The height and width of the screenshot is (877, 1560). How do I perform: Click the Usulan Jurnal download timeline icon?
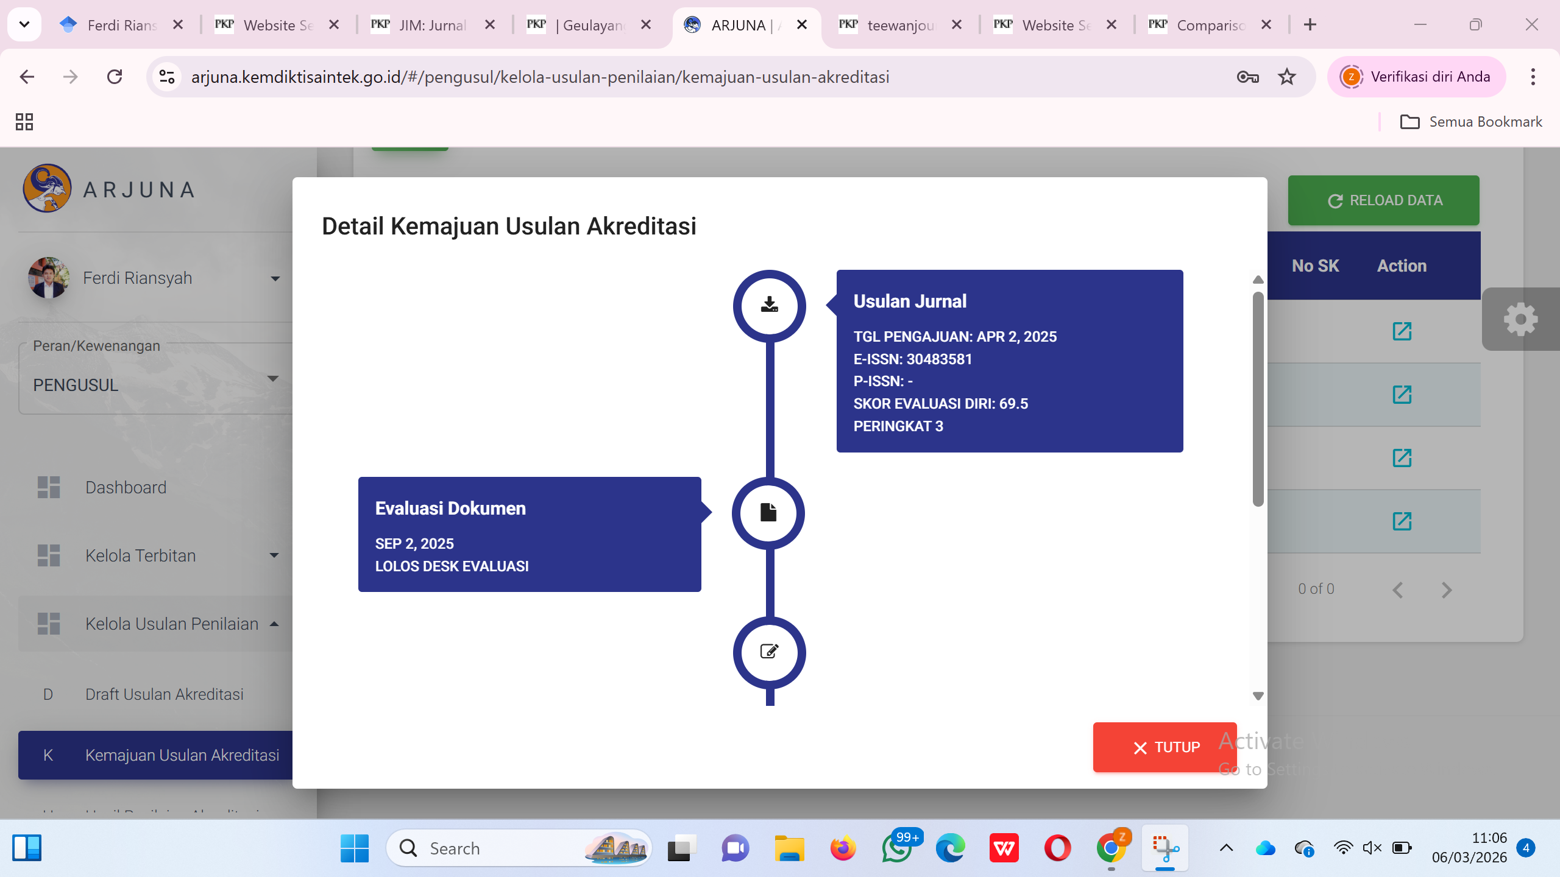tap(769, 305)
